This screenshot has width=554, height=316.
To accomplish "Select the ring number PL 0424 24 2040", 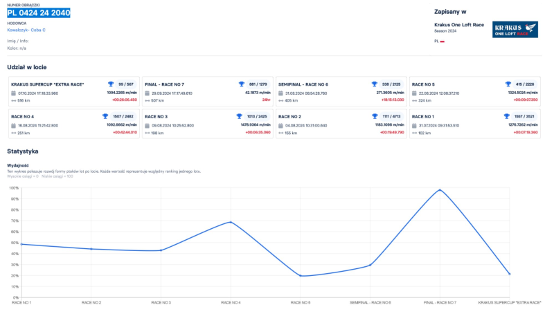I will [39, 13].
